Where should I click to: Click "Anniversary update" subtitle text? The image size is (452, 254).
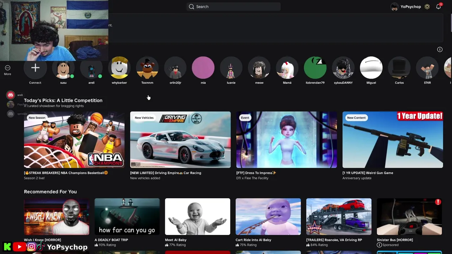tap(357, 178)
